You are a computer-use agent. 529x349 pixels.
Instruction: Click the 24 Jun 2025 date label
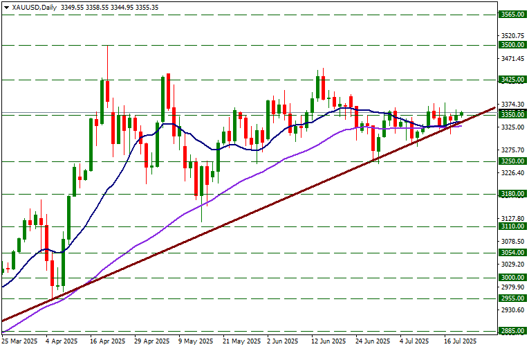[x=373, y=341]
